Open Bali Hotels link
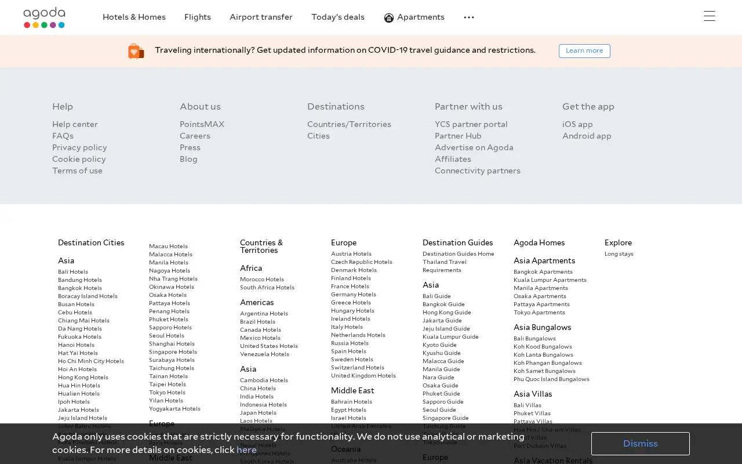 coord(73,271)
